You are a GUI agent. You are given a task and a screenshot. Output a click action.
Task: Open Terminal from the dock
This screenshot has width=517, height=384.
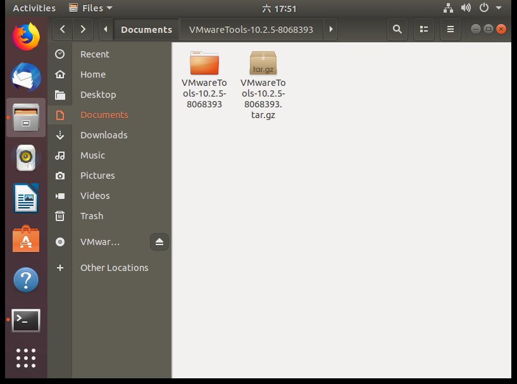[26, 320]
